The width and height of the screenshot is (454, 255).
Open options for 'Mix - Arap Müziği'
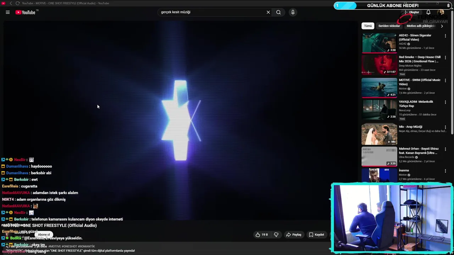pyautogui.click(x=445, y=127)
